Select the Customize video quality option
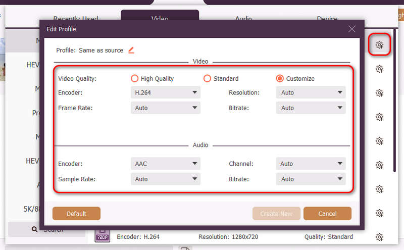 tap(280, 78)
